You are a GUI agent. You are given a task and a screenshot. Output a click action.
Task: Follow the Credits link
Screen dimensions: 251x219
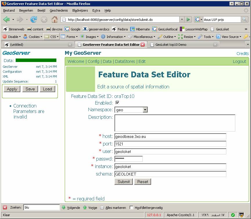pos(243,54)
